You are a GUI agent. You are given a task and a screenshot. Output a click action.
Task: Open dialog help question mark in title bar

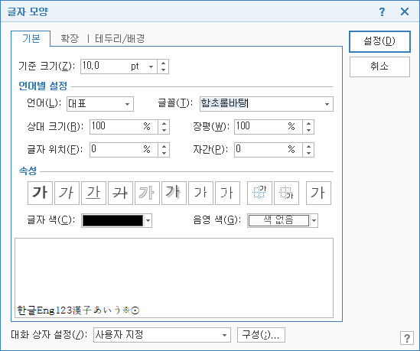point(382,11)
